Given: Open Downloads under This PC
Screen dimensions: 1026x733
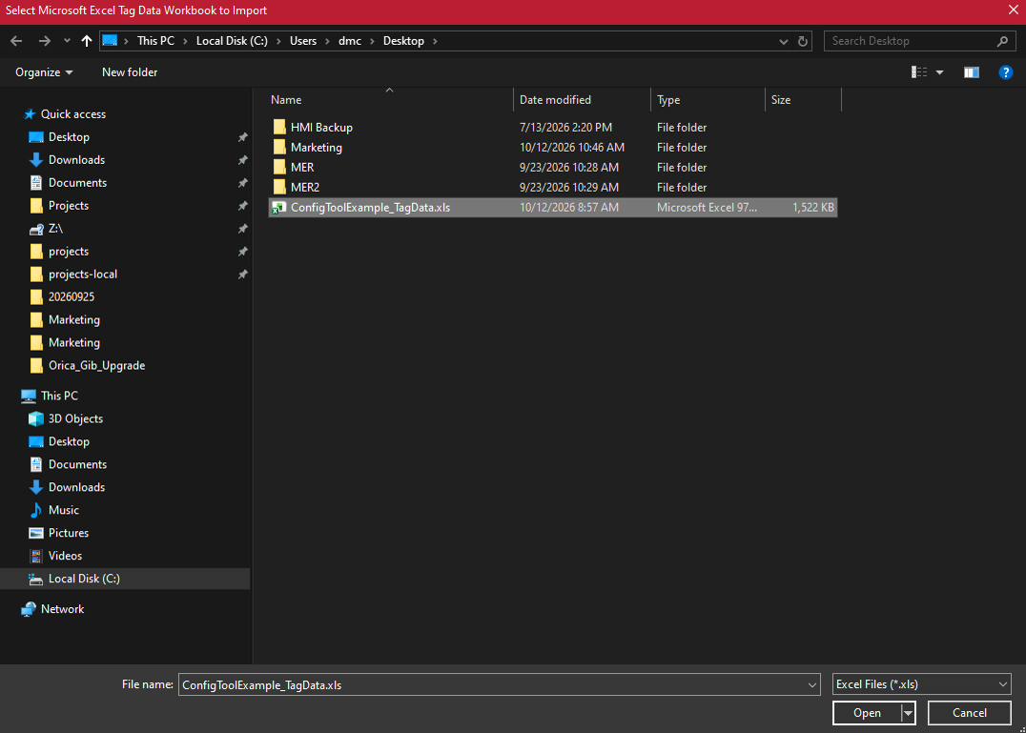Looking at the screenshot, I should (x=76, y=487).
